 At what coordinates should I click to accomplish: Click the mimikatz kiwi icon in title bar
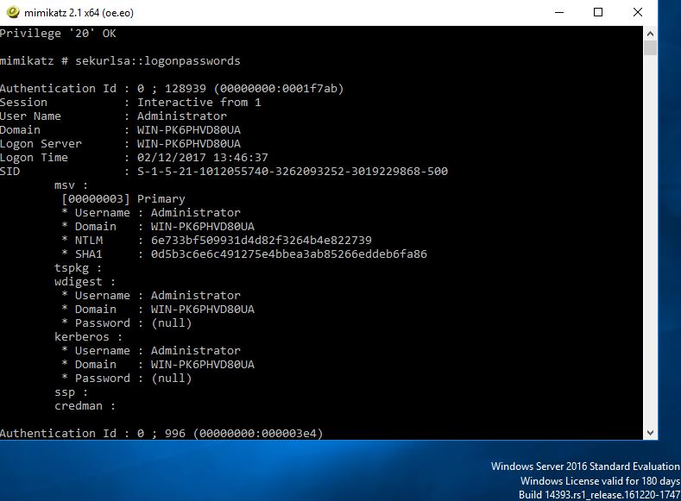click(x=13, y=12)
